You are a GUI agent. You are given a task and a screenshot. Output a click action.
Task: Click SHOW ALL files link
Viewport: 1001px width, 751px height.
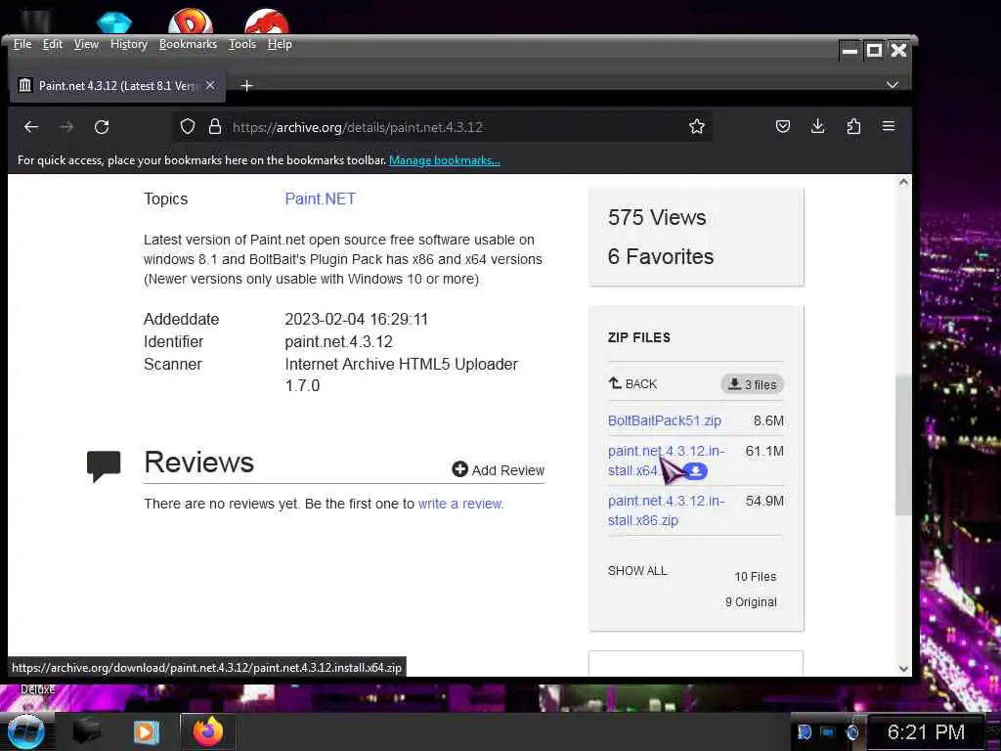click(637, 571)
